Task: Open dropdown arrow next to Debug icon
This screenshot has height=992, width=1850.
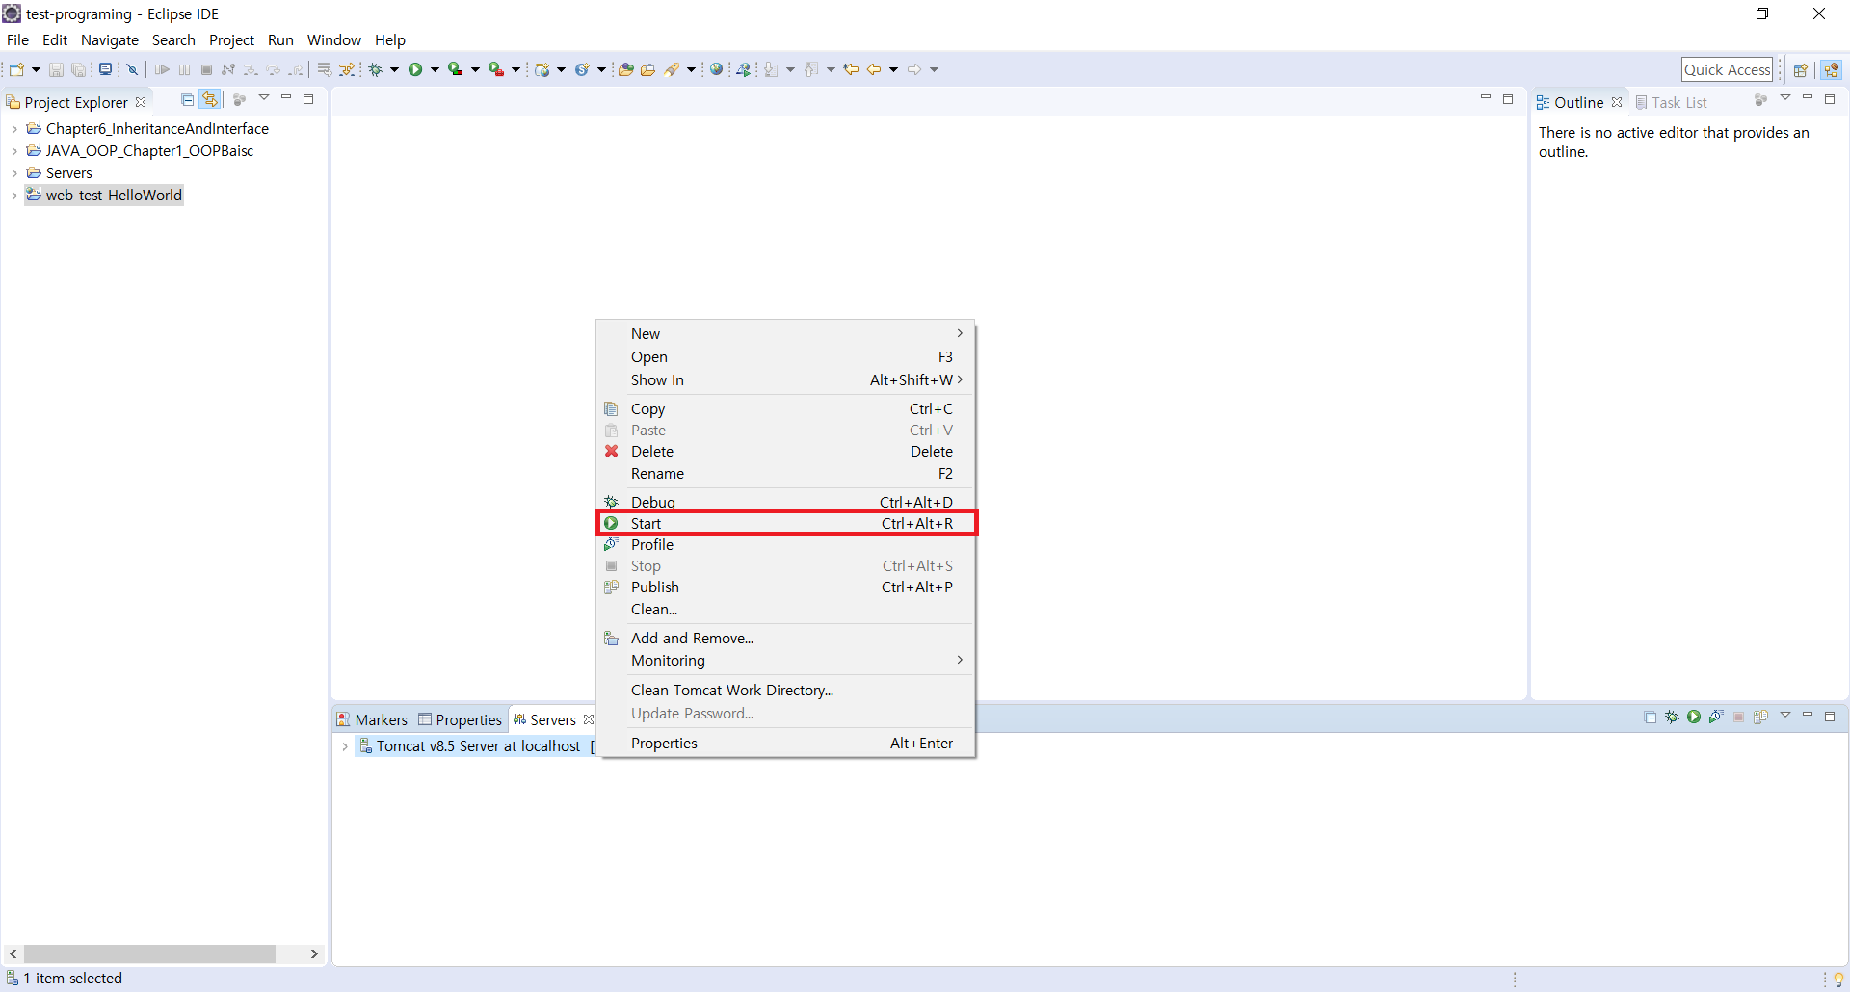Action: (394, 69)
